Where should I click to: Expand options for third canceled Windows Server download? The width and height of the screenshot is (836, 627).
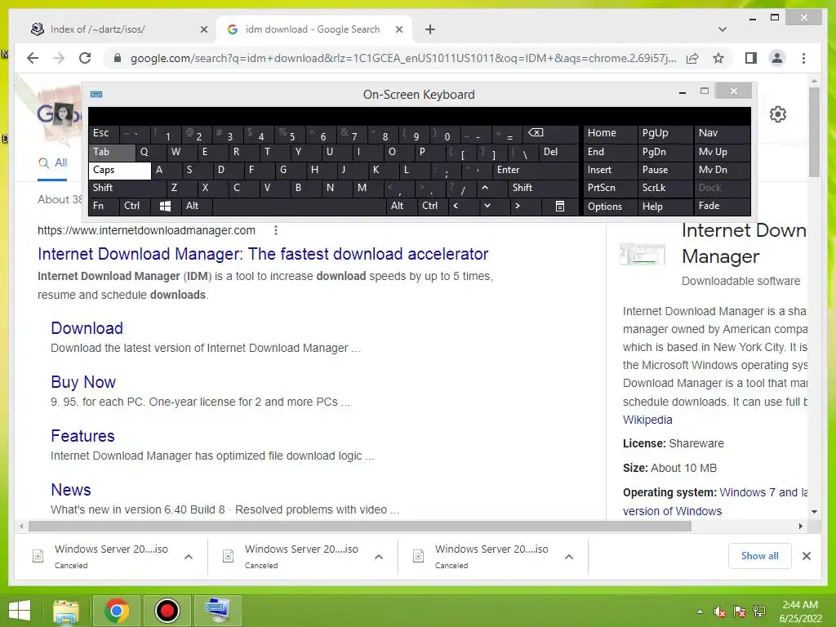coord(569,557)
